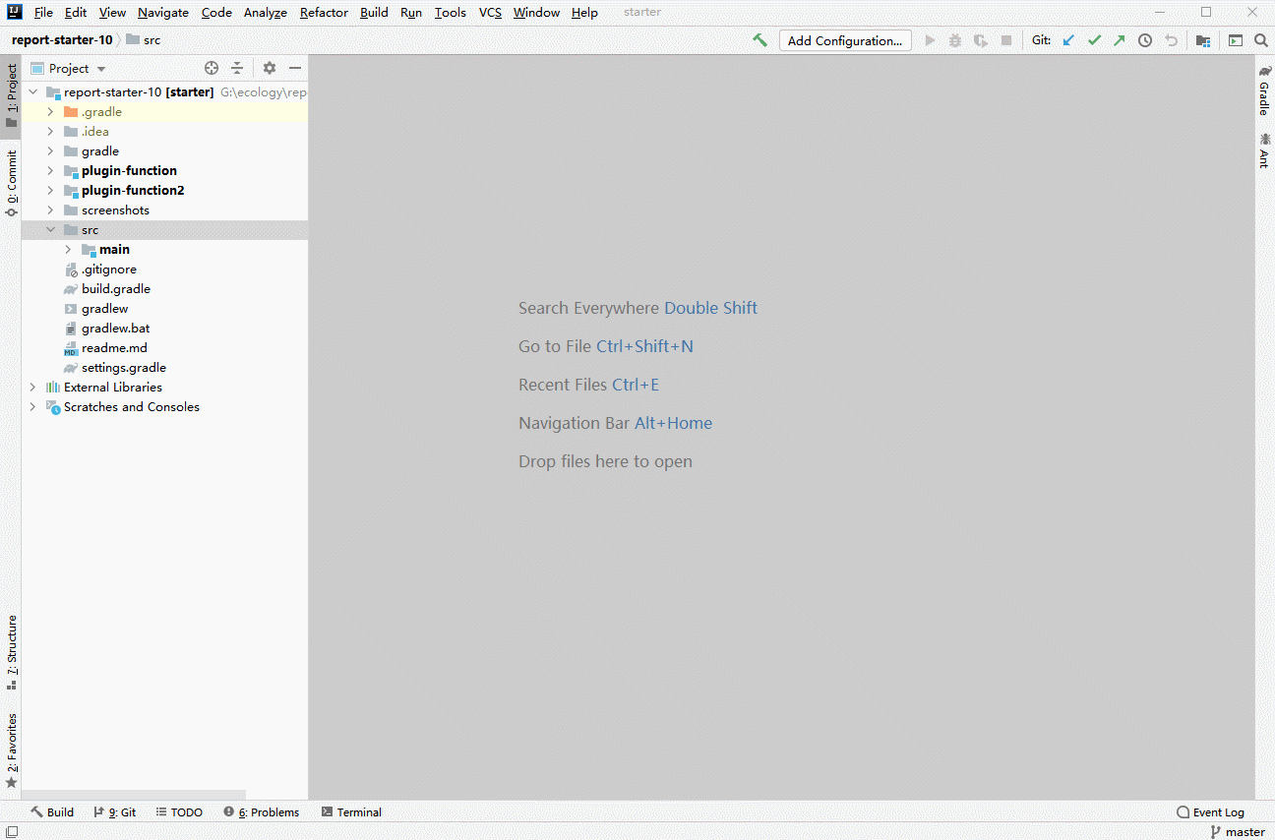Expand the .idea folder
This screenshot has height=840, width=1275.
coord(50,131)
